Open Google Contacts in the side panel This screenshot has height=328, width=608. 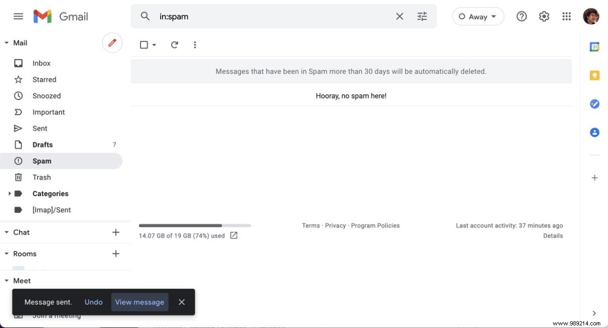(593, 131)
